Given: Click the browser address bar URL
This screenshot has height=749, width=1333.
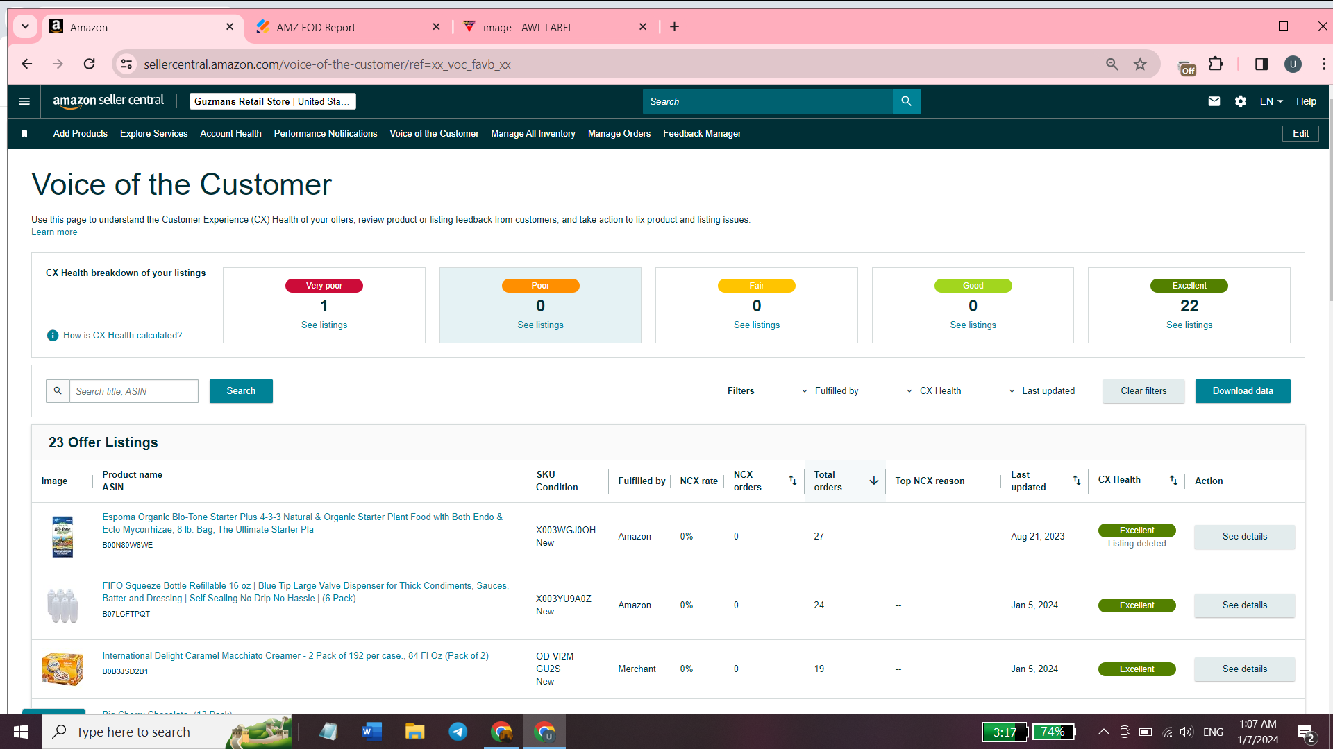Looking at the screenshot, I should (327, 64).
